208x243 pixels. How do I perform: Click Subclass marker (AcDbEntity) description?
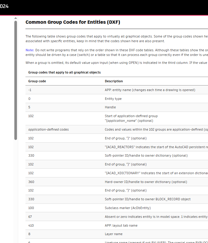click(x=128, y=208)
